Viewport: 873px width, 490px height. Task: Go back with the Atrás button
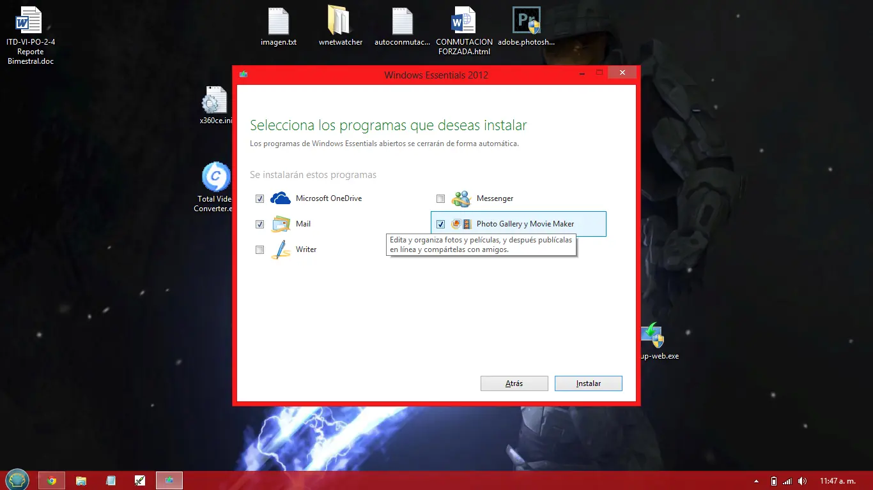pyautogui.click(x=514, y=383)
